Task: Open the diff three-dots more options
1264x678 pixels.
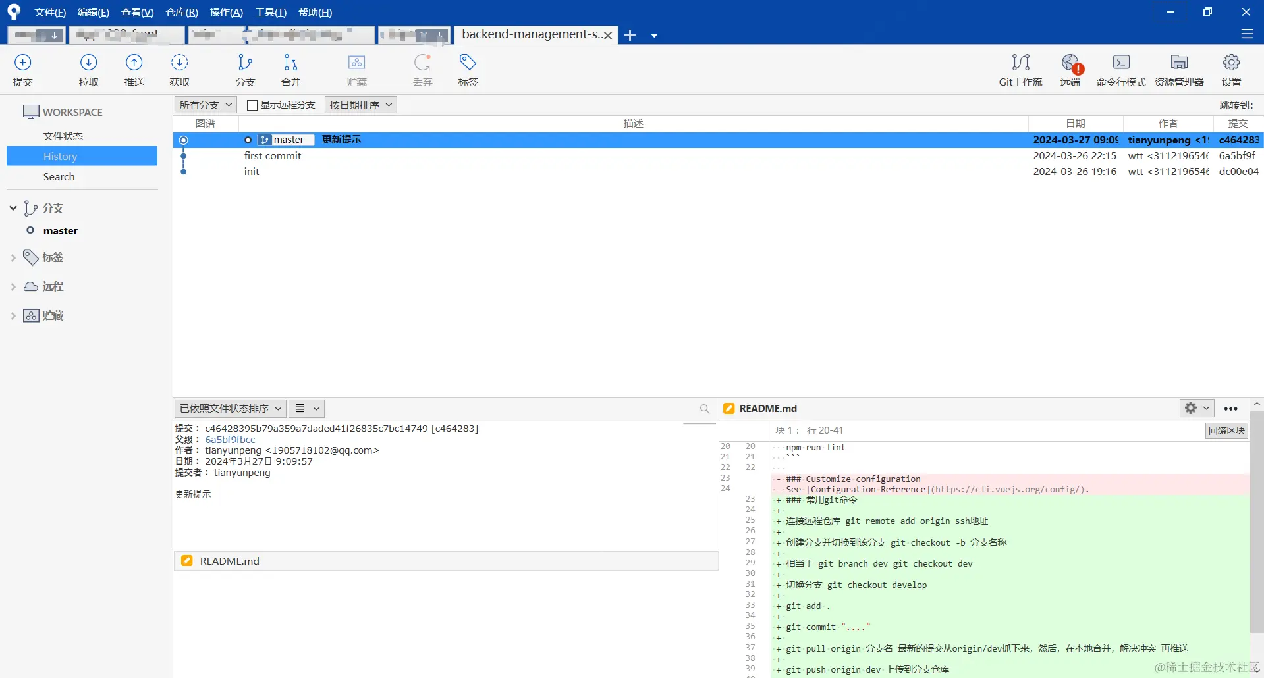Action: [1230, 409]
